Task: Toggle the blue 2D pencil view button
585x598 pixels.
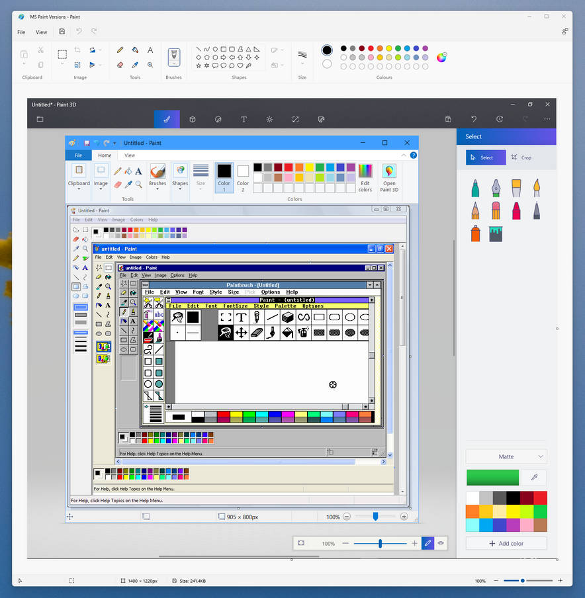Action: pos(427,543)
